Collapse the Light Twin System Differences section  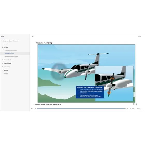(1, 41)
